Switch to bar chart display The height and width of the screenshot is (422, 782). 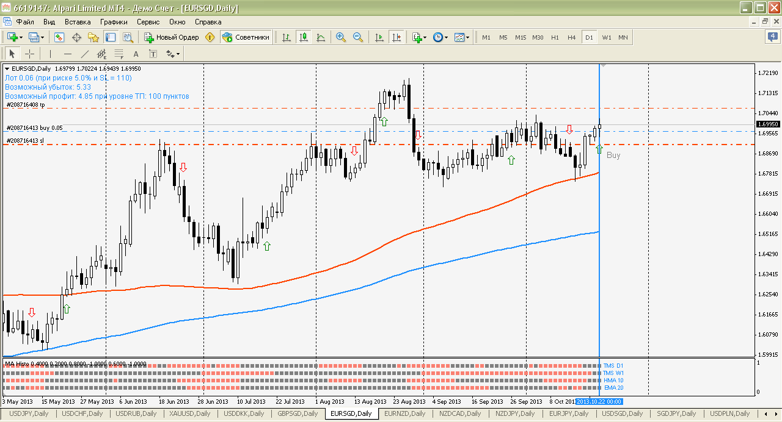pyautogui.click(x=286, y=37)
